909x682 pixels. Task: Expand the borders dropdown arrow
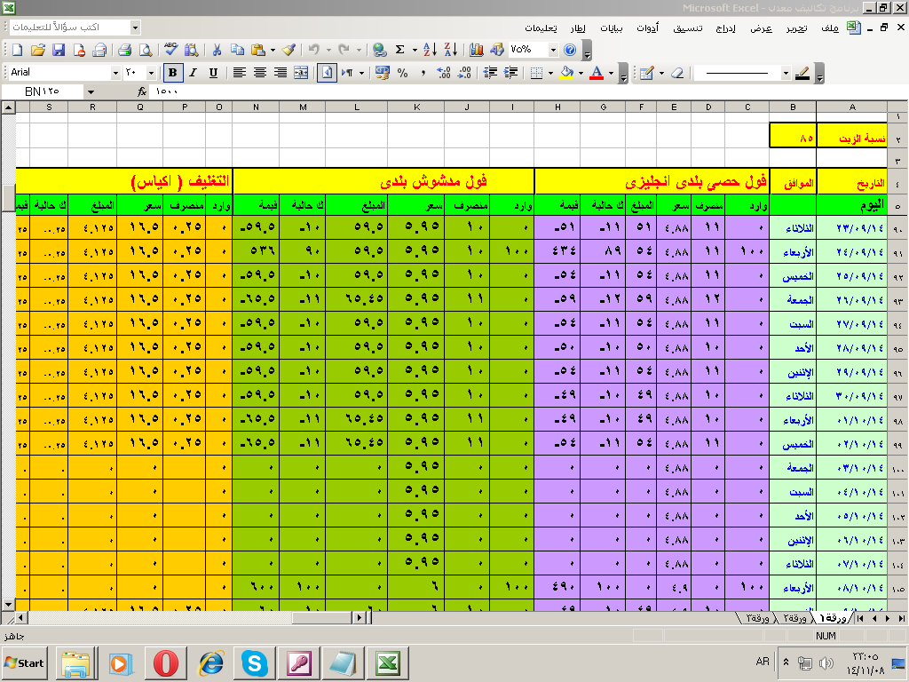click(550, 73)
